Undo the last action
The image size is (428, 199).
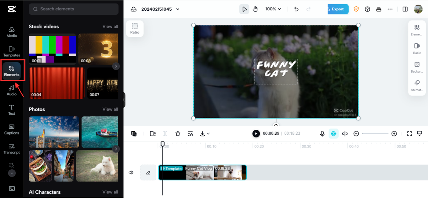296,9
